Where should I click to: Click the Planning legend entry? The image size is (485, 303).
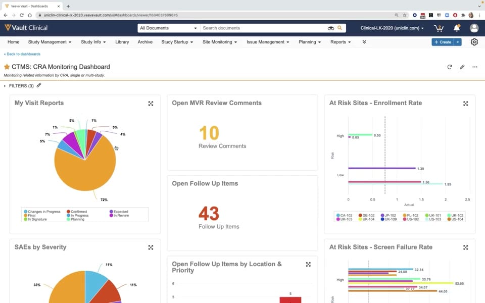[75, 219]
